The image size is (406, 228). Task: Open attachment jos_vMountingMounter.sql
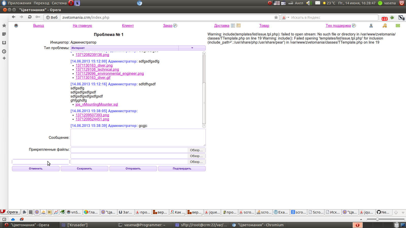[x=97, y=104]
